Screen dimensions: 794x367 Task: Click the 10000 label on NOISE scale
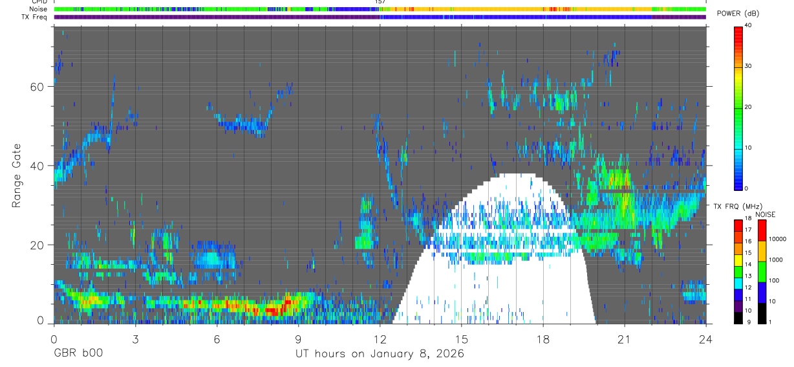(x=778, y=239)
